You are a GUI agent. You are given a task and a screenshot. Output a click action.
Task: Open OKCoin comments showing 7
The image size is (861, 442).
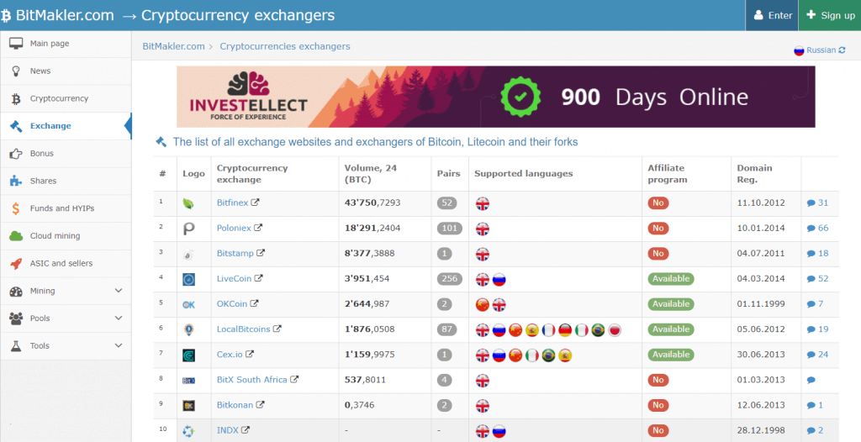pyautogui.click(x=815, y=303)
